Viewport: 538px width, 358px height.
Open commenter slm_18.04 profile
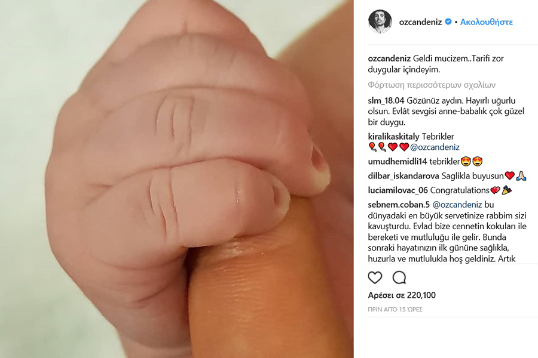click(386, 101)
